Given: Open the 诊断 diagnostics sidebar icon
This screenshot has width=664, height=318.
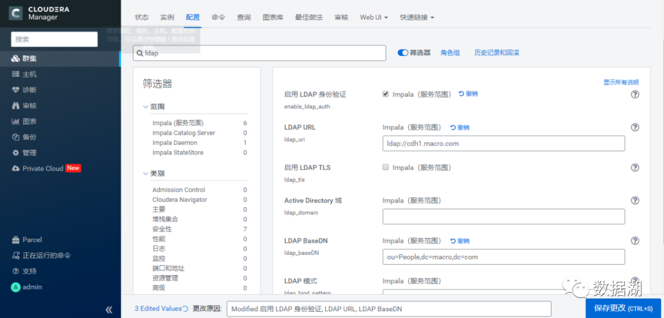Looking at the screenshot, I should tap(15, 90).
